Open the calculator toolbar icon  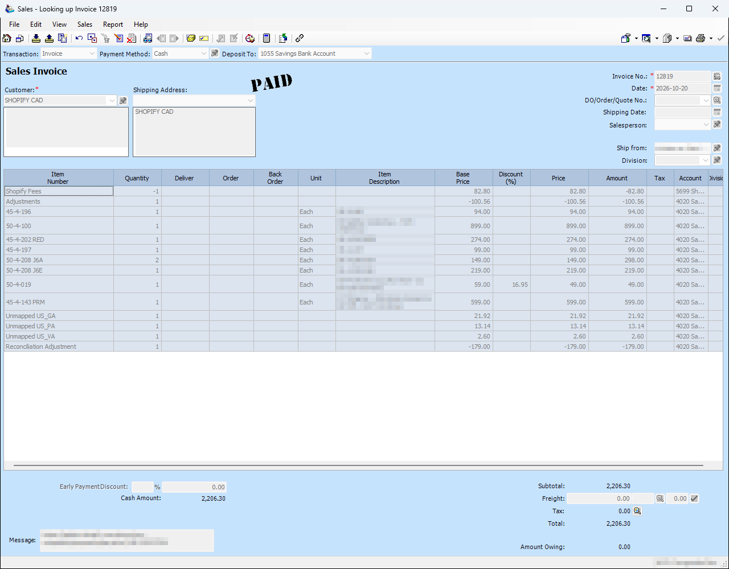266,38
